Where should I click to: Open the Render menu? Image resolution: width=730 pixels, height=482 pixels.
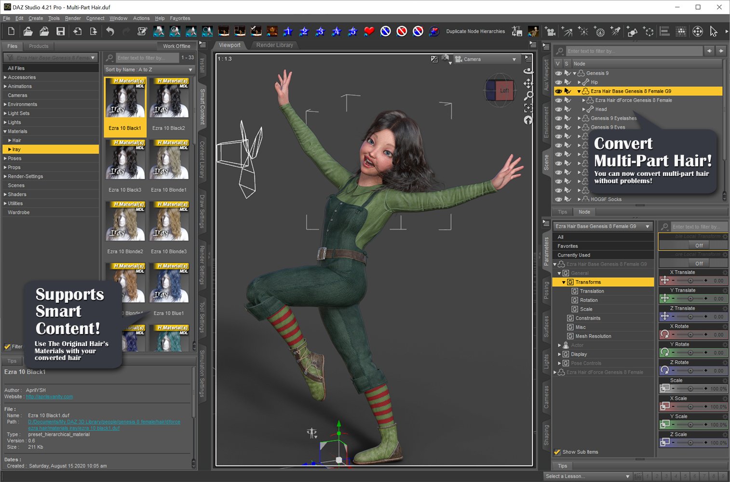[x=73, y=18]
